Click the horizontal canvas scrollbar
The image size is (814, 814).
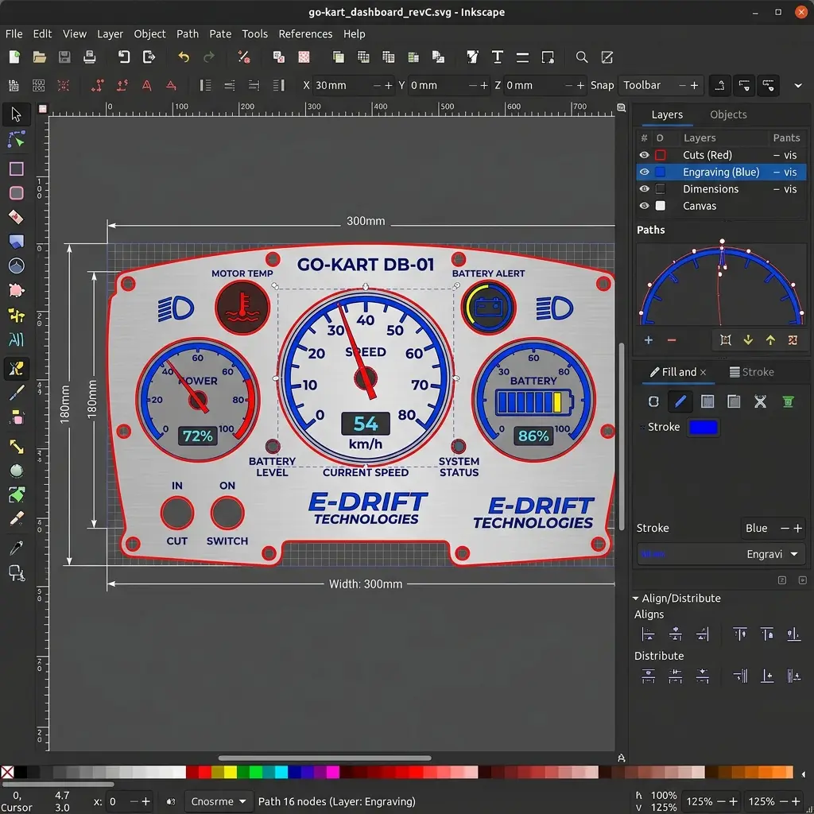coord(324,758)
